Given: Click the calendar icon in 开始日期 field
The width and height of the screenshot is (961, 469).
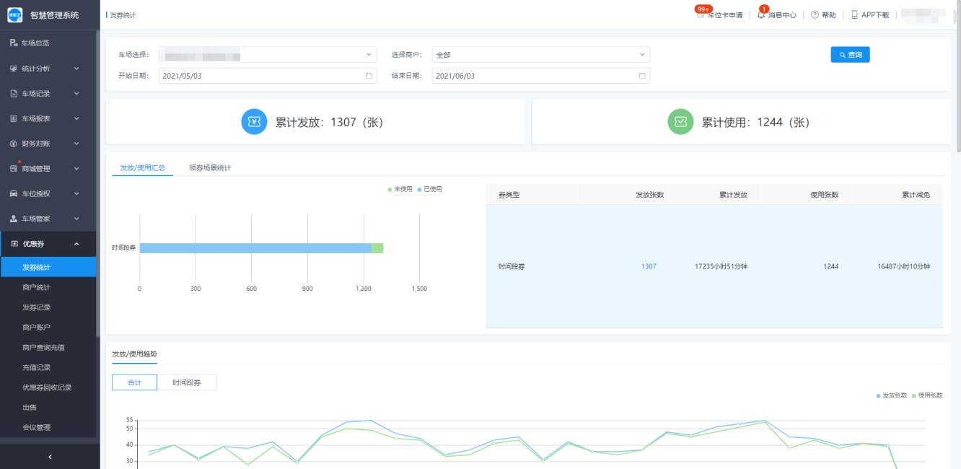Looking at the screenshot, I should [369, 76].
